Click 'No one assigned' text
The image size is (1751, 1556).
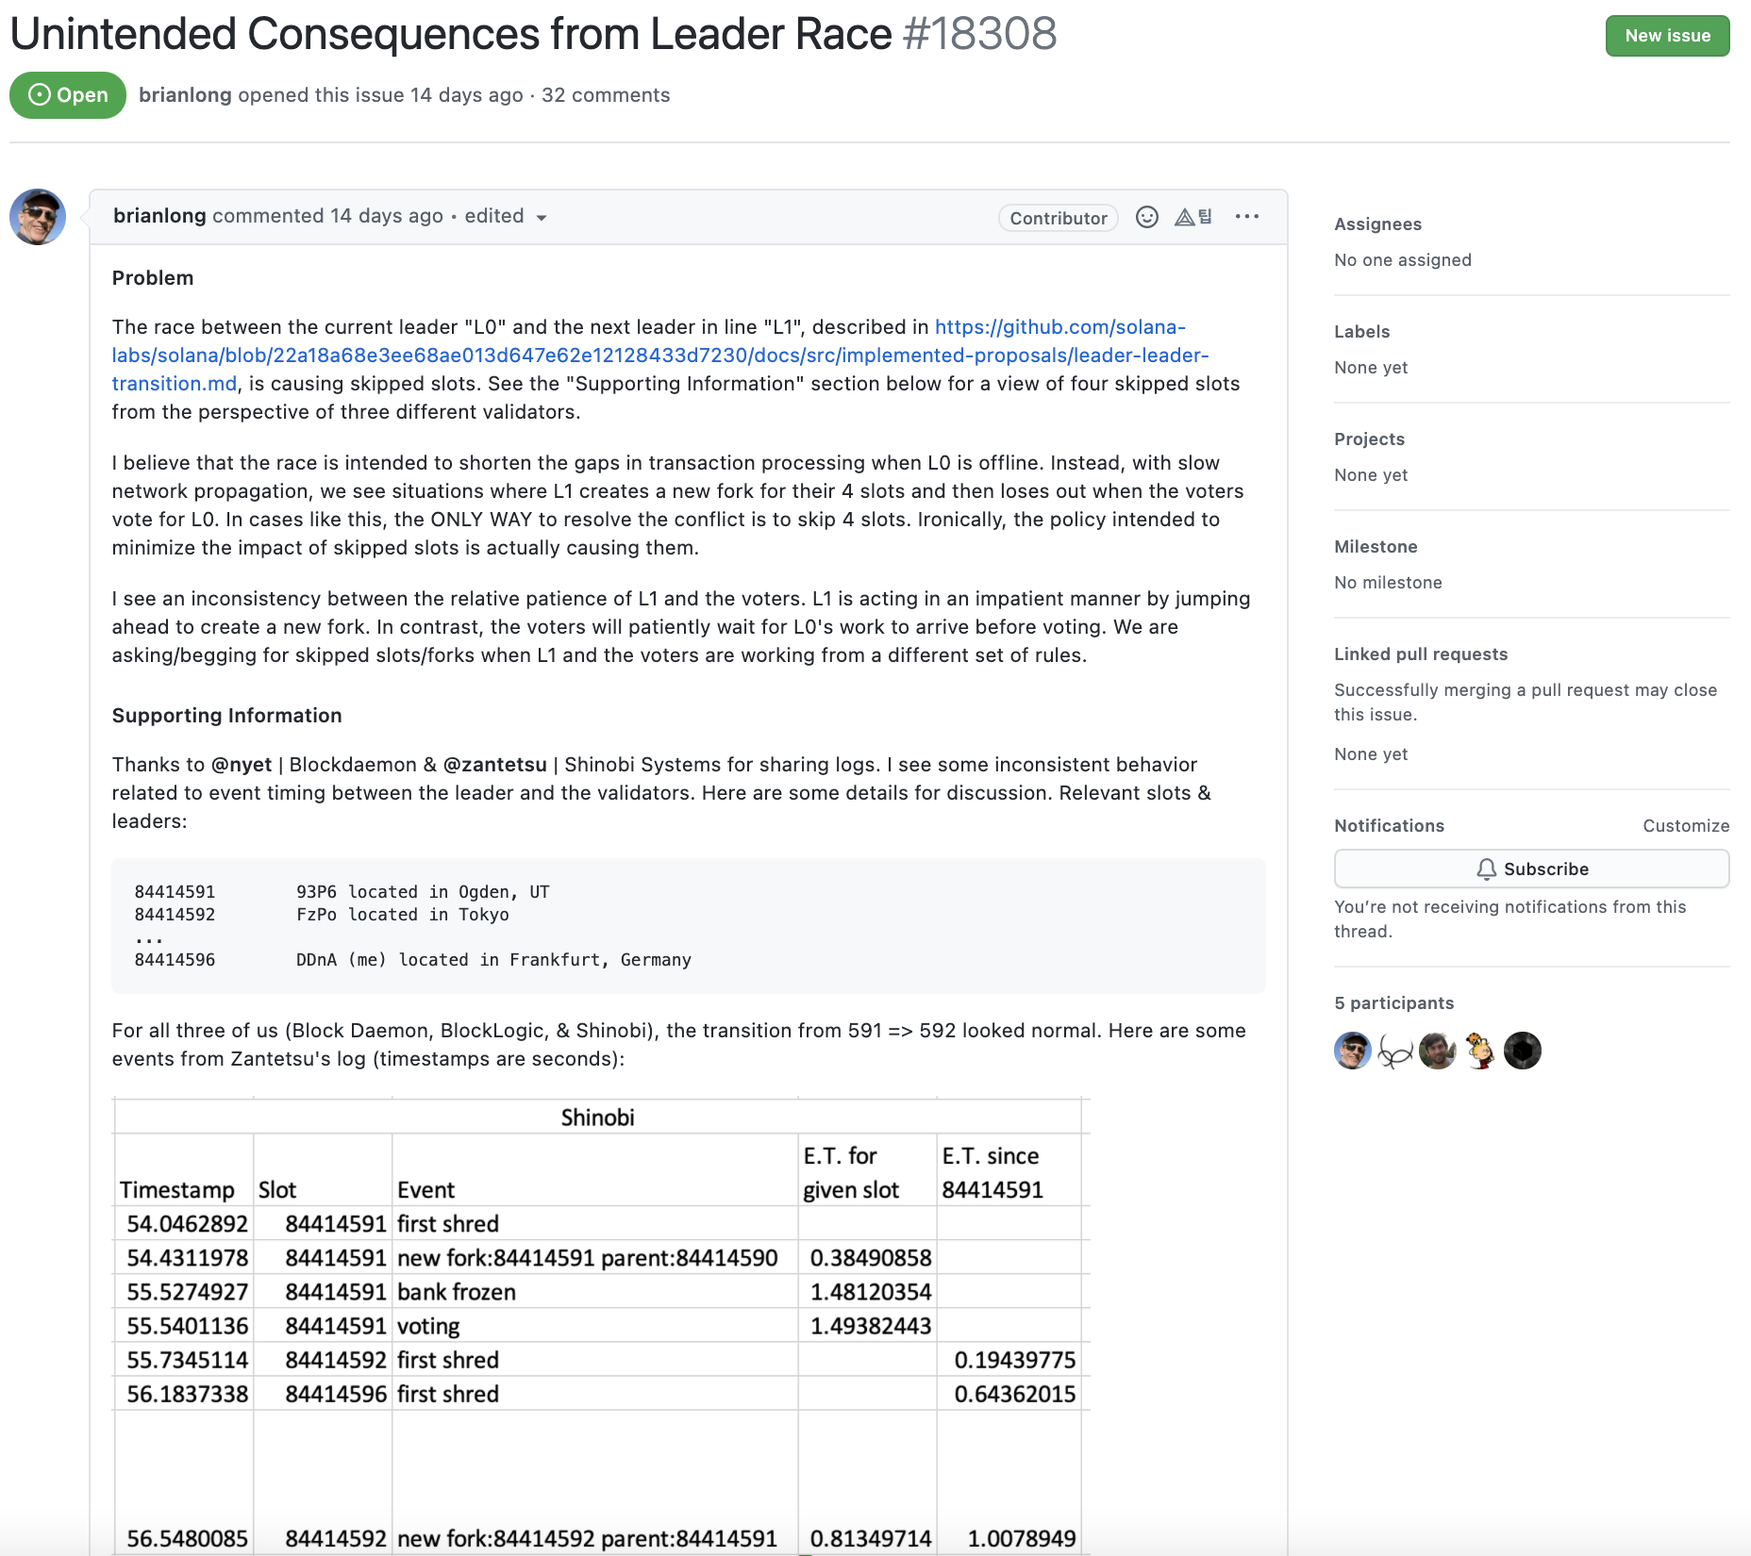coord(1403,260)
